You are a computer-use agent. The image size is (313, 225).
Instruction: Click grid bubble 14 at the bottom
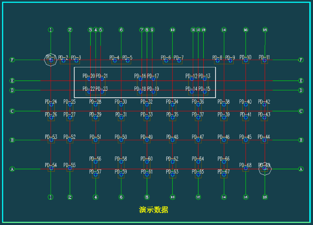pos(224,197)
